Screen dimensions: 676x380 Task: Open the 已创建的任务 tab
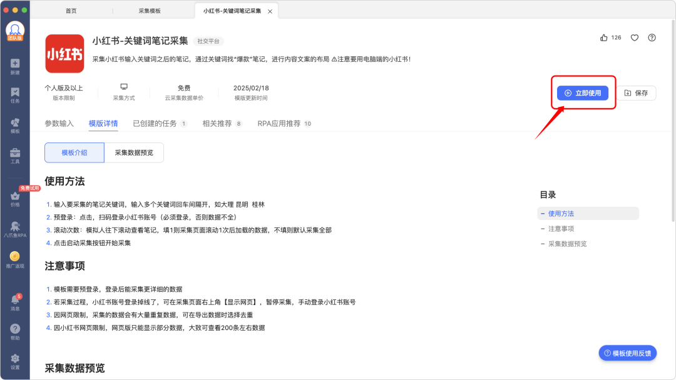click(160, 124)
